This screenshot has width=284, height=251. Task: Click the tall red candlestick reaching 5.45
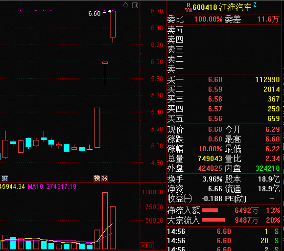[97, 128]
